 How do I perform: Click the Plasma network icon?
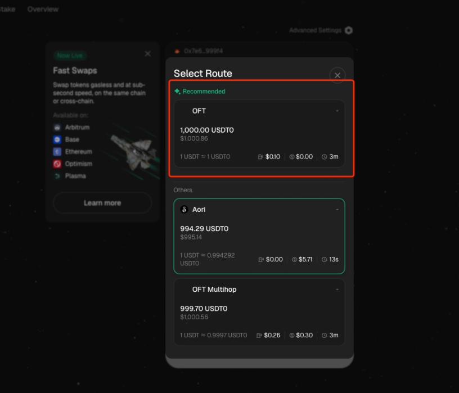click(x=58, y=175)
